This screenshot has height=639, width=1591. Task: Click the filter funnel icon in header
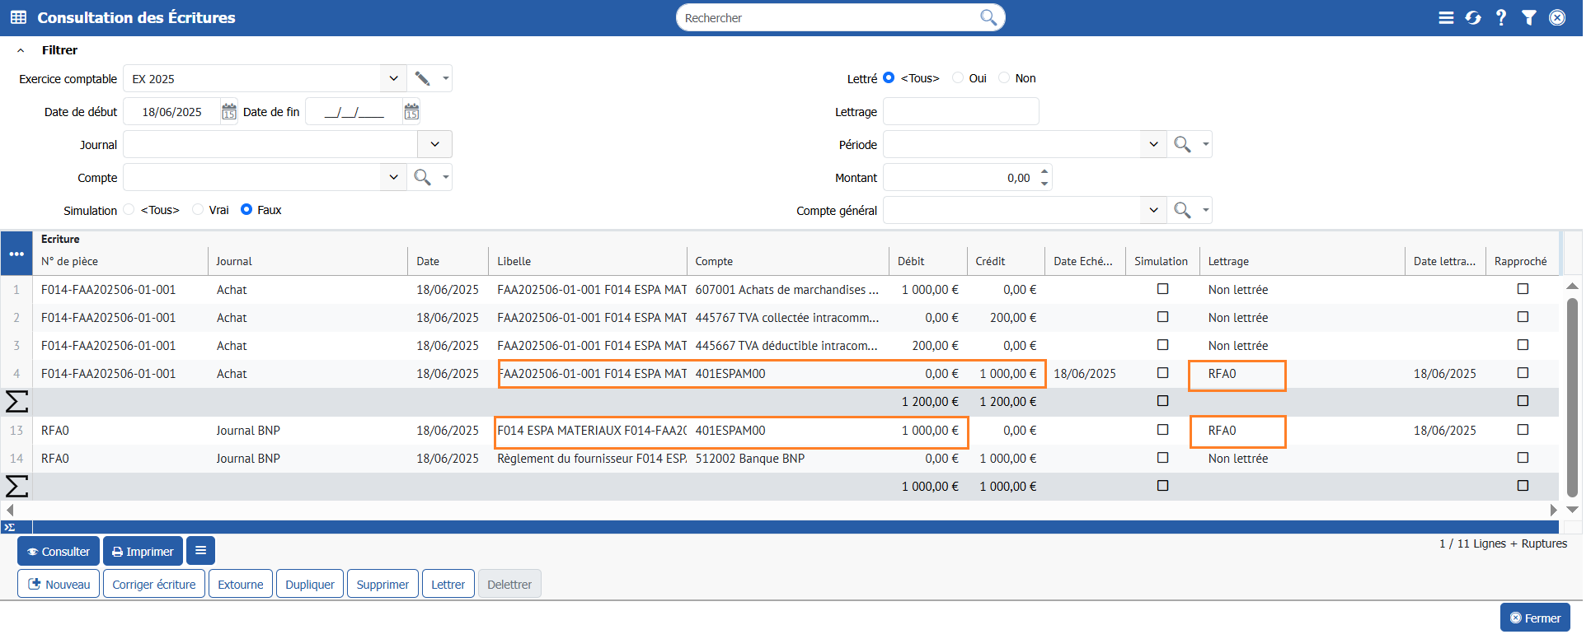[x=1528, y=17]
